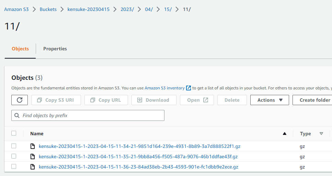
Task: Select checkbox for 11-36-23 object
Action: tap(14, 167)
